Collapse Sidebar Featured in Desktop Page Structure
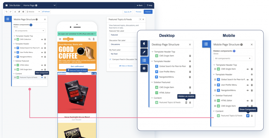The height and width of the screenshot is (138, 269). [152, 82]
